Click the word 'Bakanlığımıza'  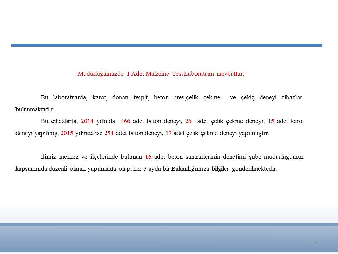(190, 169)
